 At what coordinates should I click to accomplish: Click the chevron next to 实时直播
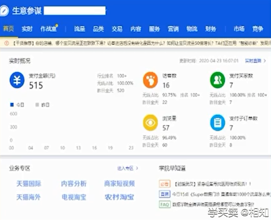pyautogui.click(x=265, y=61)
